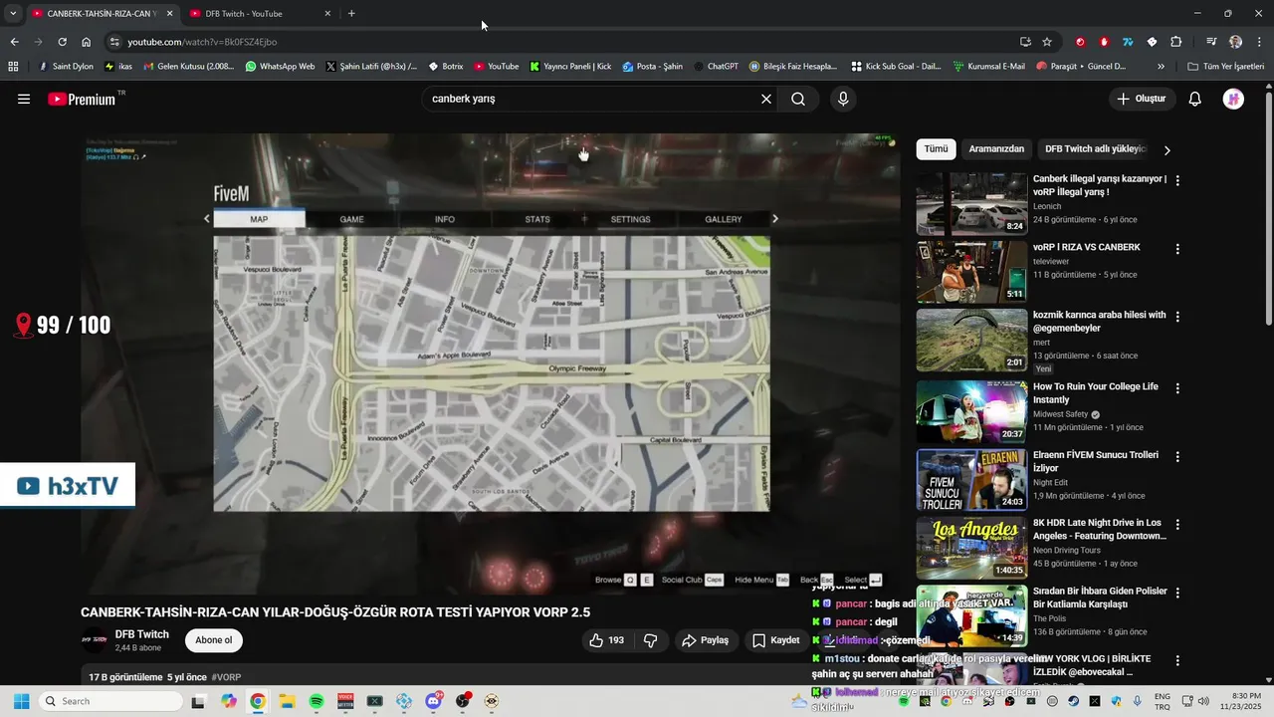The image size is (1274, 717).
Task: Open options for Sıradan Bir İhbara video
Action: click(x=1177, y=593)
